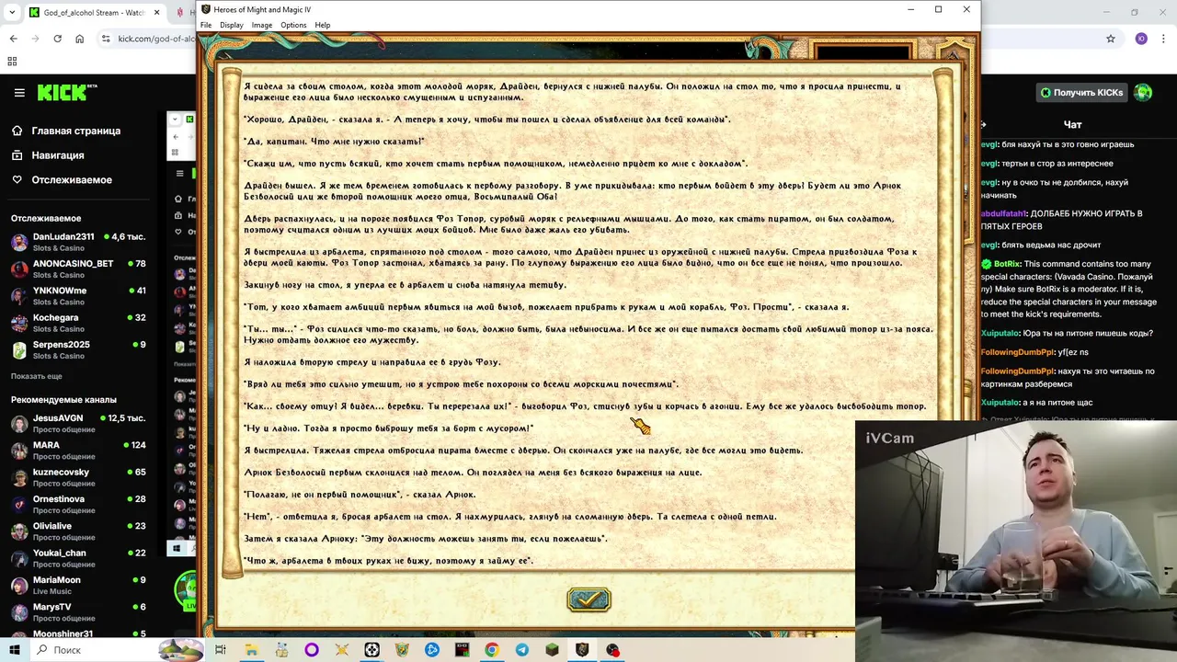
Task: Click abdulfatah1 username in chat
Action: pos(1004,213)
